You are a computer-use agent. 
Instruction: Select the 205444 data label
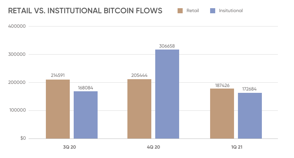pos(139,75)
